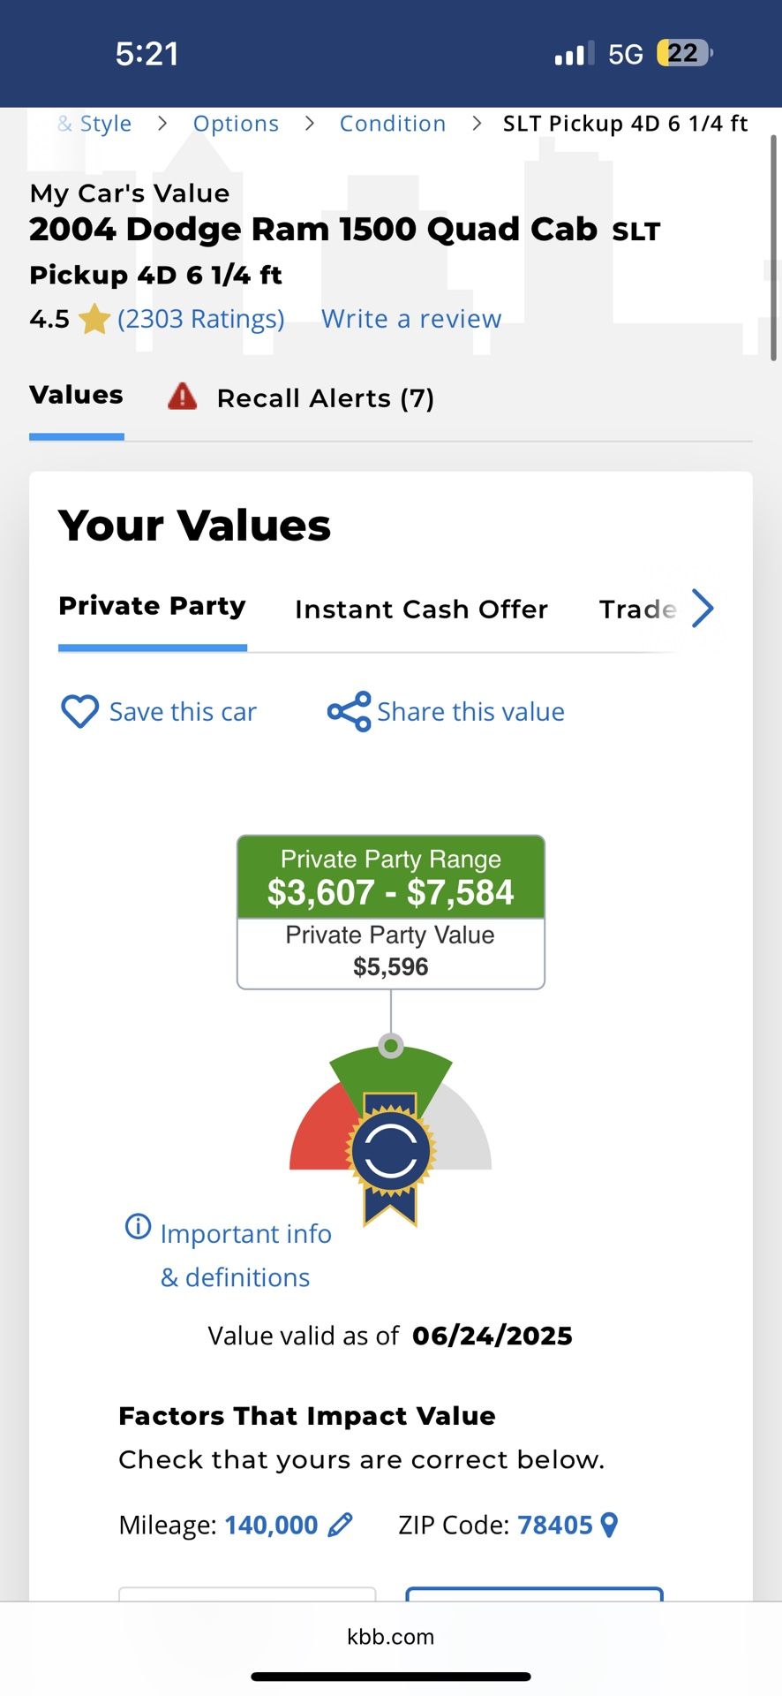Tap breadcrumb chevron before Condition
Image resolution: width=782 pixels, height=1696 pixels.
(x=309, y=124)
